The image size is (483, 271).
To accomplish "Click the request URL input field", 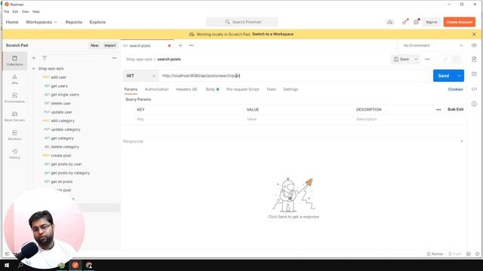I will point(295,75).
